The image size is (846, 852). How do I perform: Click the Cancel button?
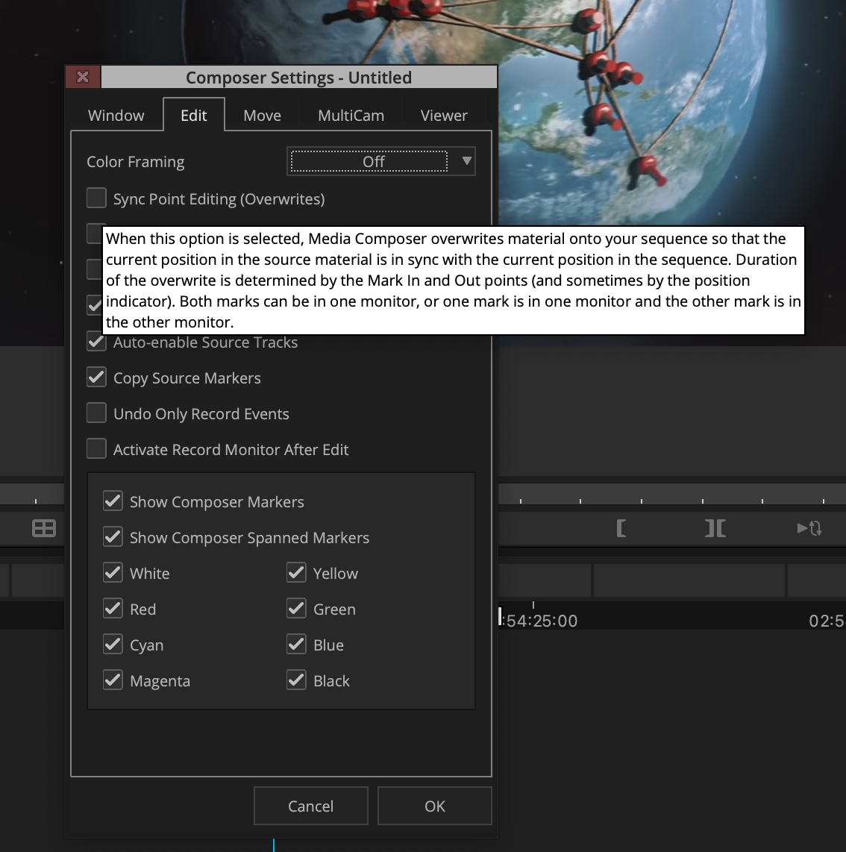click(x=311, y=806)
